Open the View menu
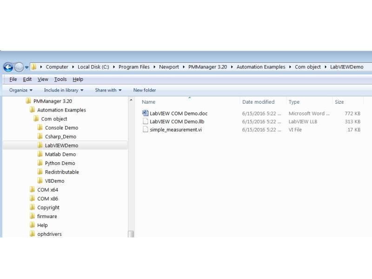The height and width of the screenshot is (279, 372). [43, 80]
